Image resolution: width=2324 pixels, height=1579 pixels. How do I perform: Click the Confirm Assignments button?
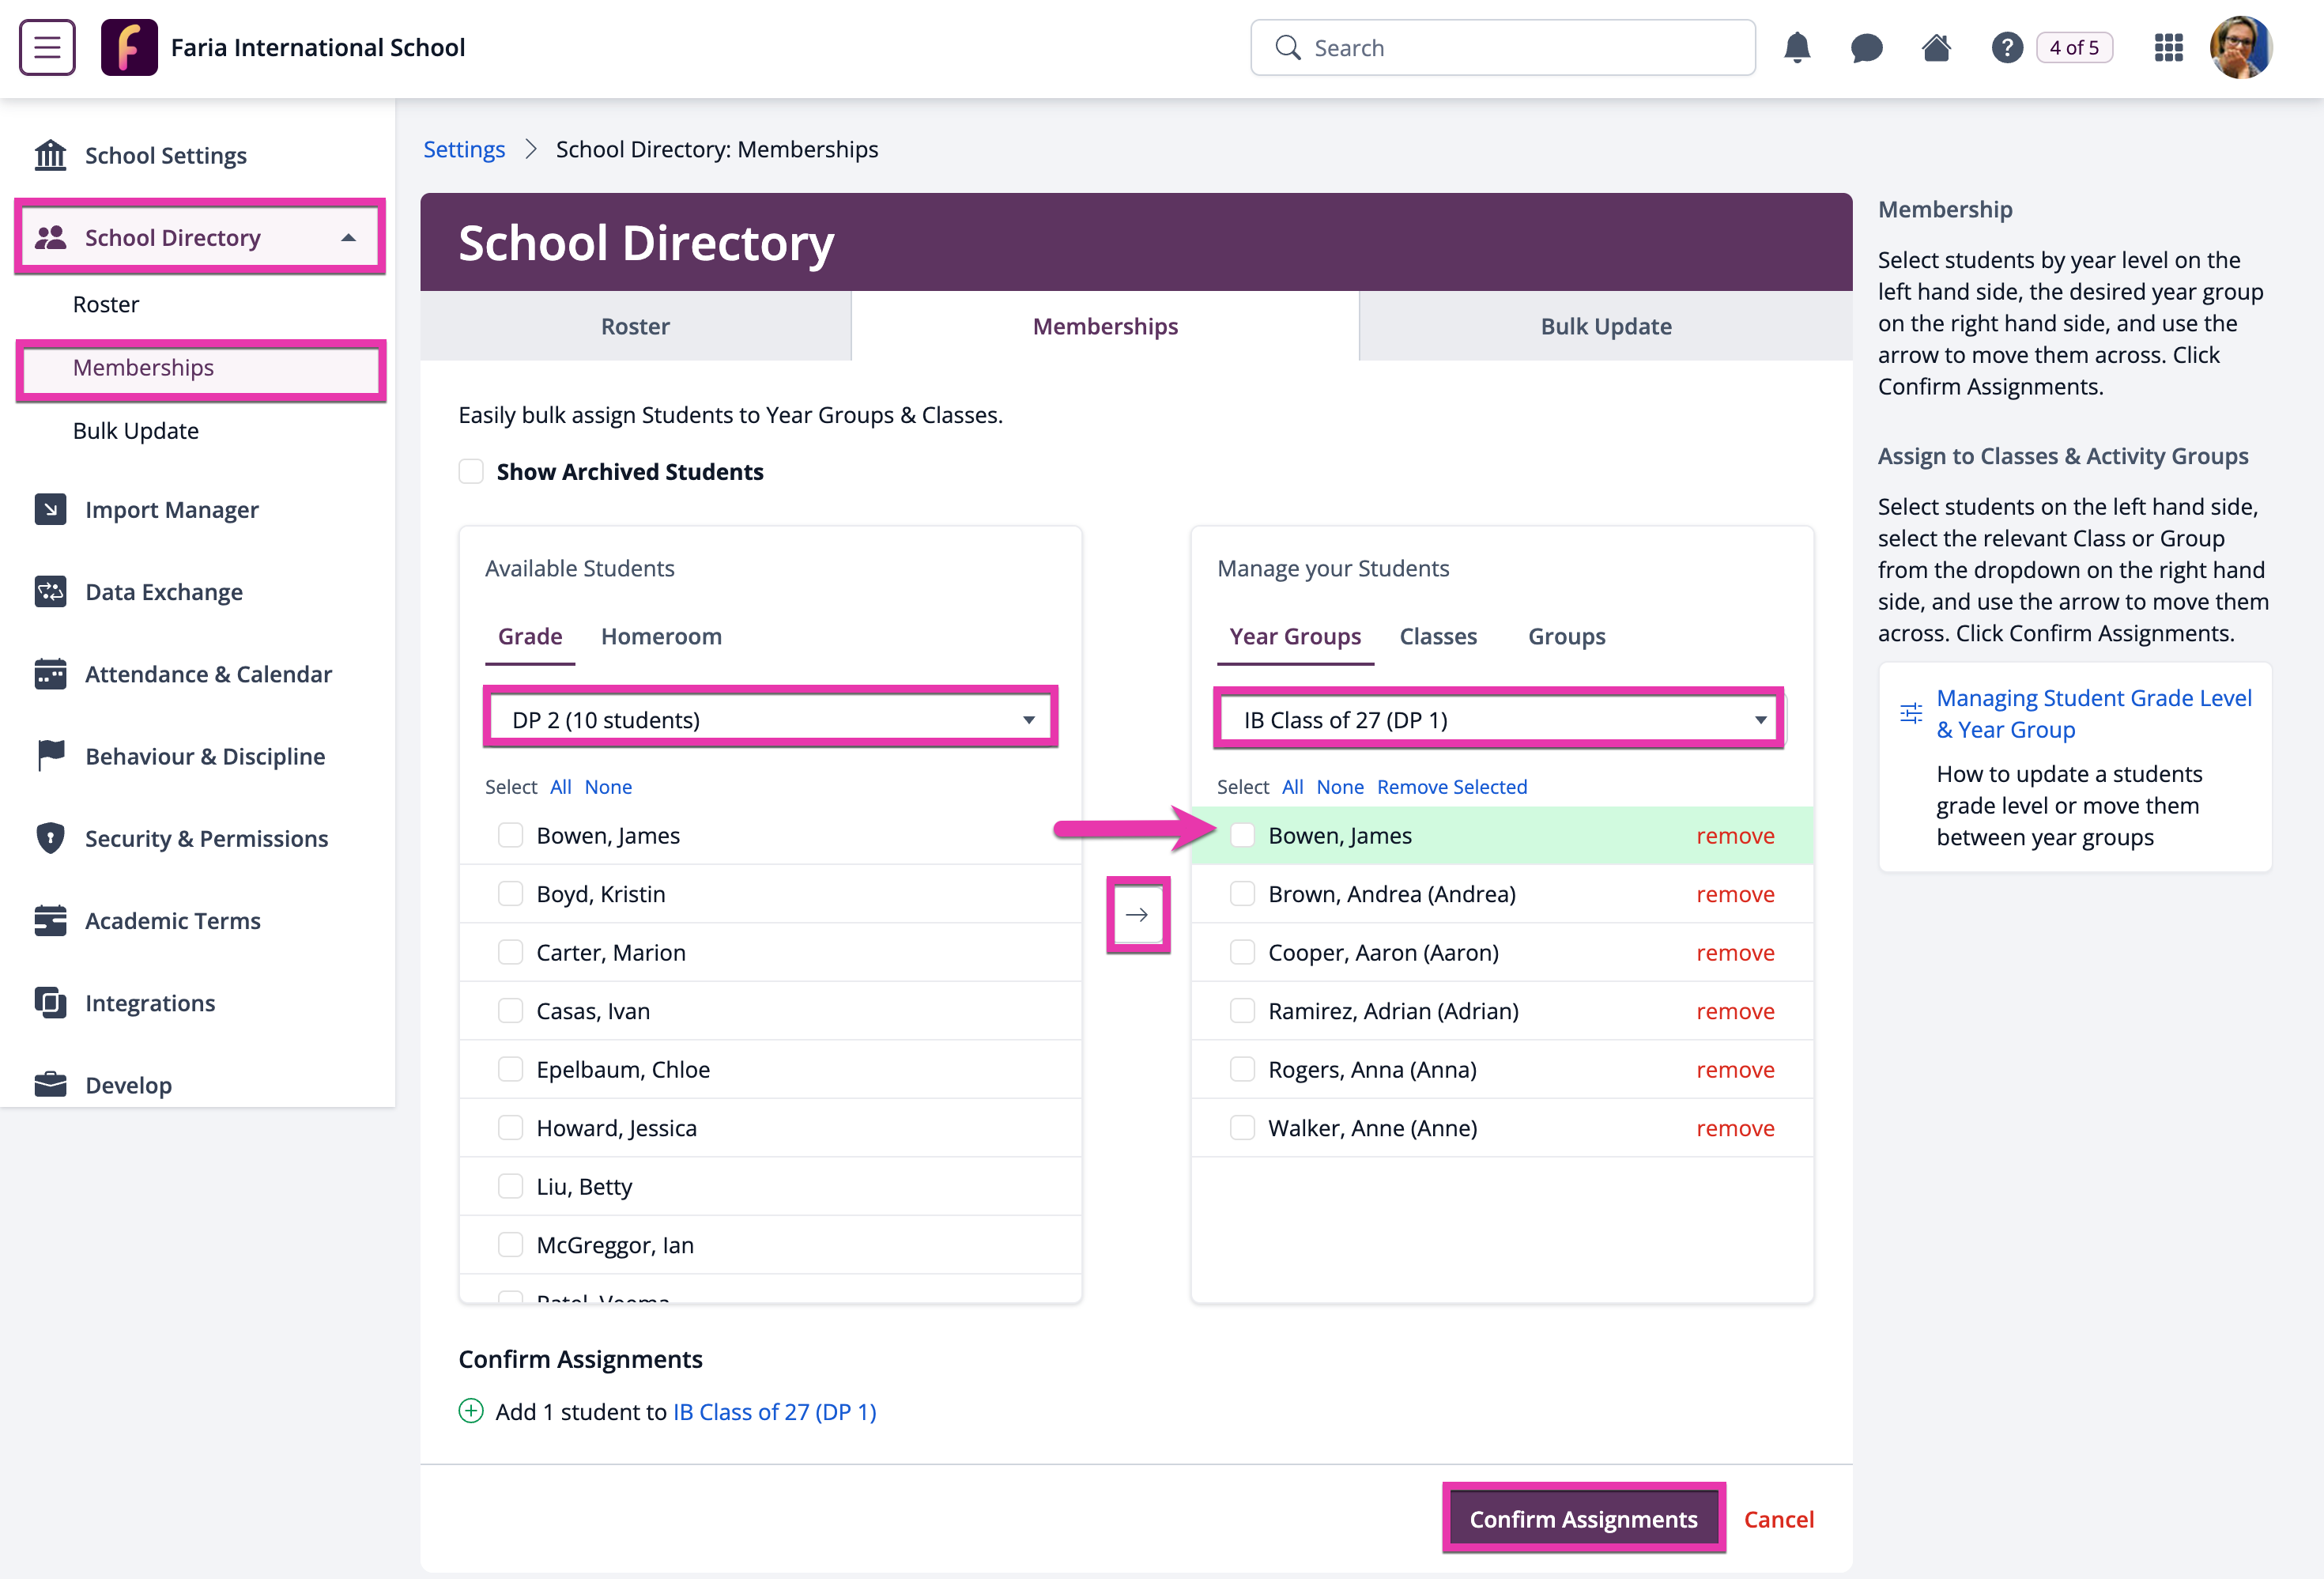pos(1583,1518)
